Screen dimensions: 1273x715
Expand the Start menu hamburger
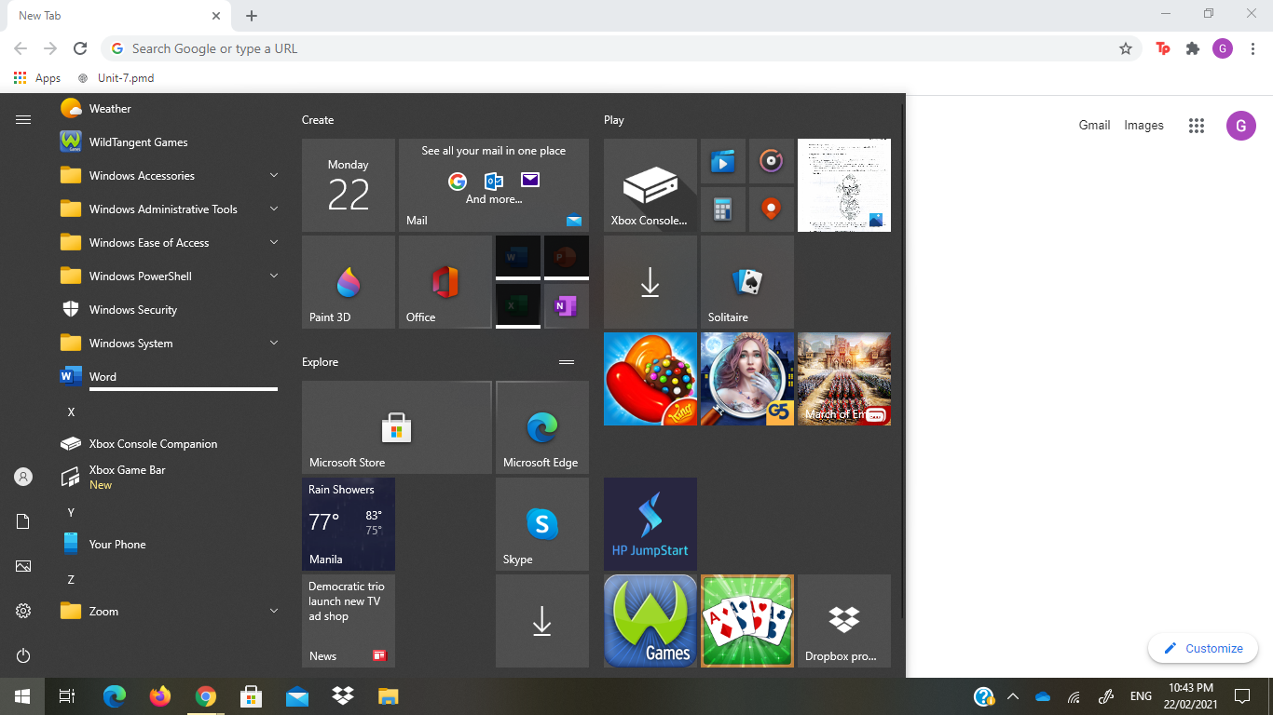(23, 119)
